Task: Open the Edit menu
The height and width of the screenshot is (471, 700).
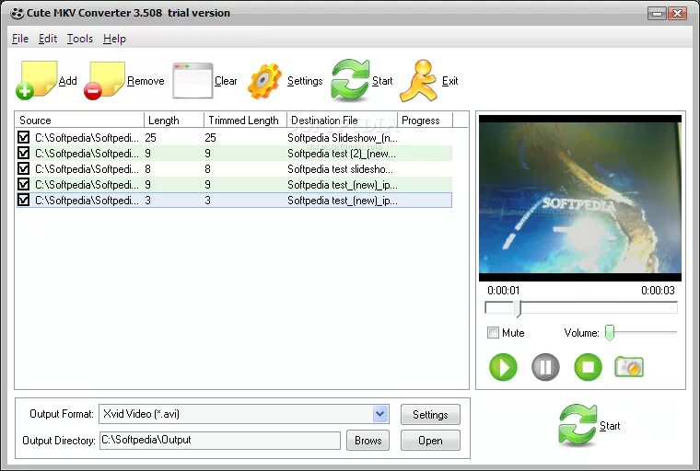Action: coord(48,39)
